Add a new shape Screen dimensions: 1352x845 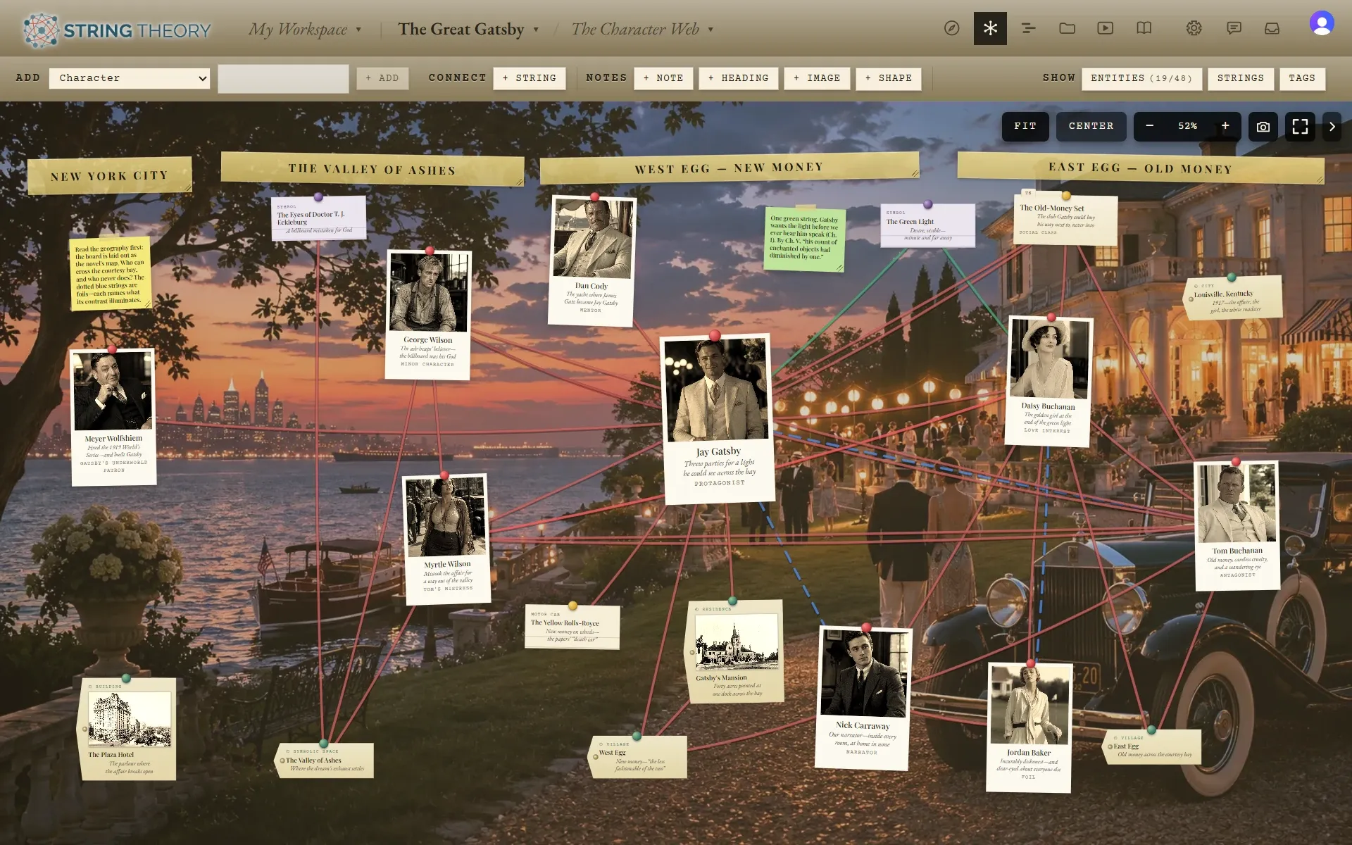[x=889, y=78]
